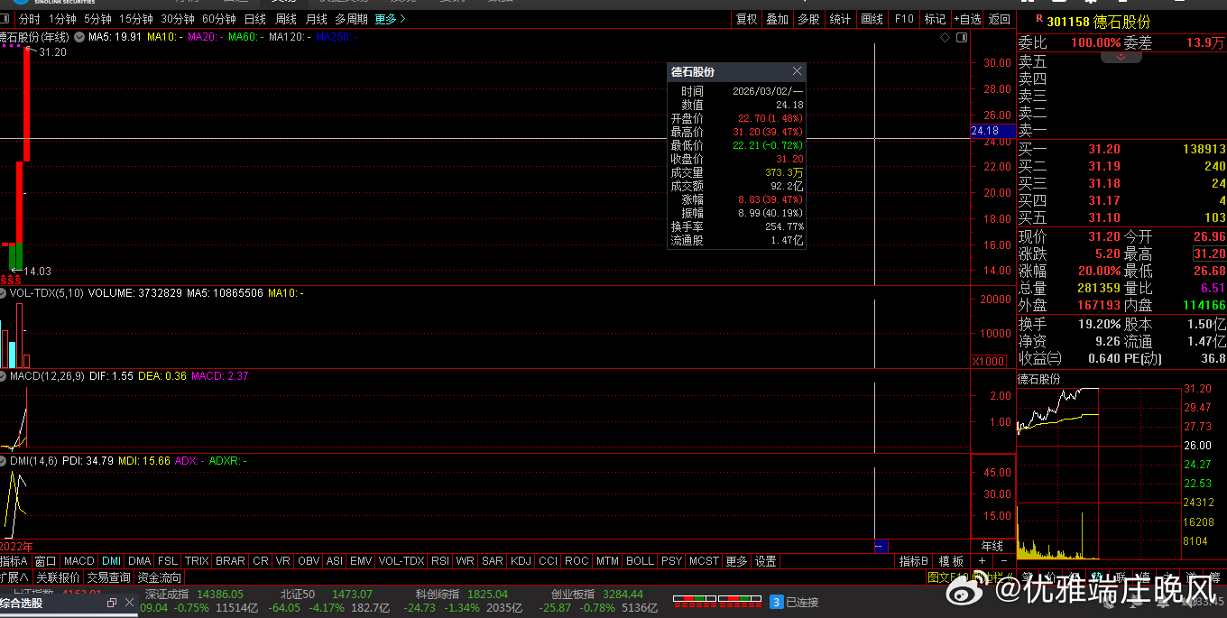Click the rectangle window icon atop main chart

point(962,37)
